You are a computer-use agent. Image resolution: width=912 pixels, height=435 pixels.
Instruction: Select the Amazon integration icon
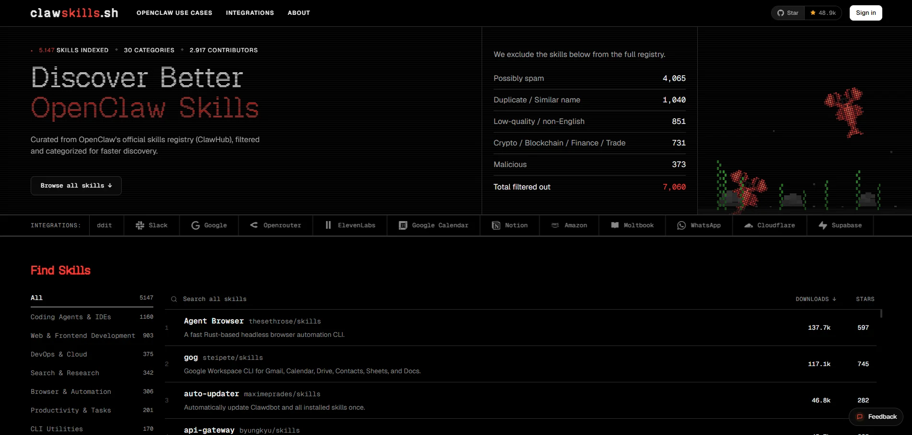coord(555,225)
